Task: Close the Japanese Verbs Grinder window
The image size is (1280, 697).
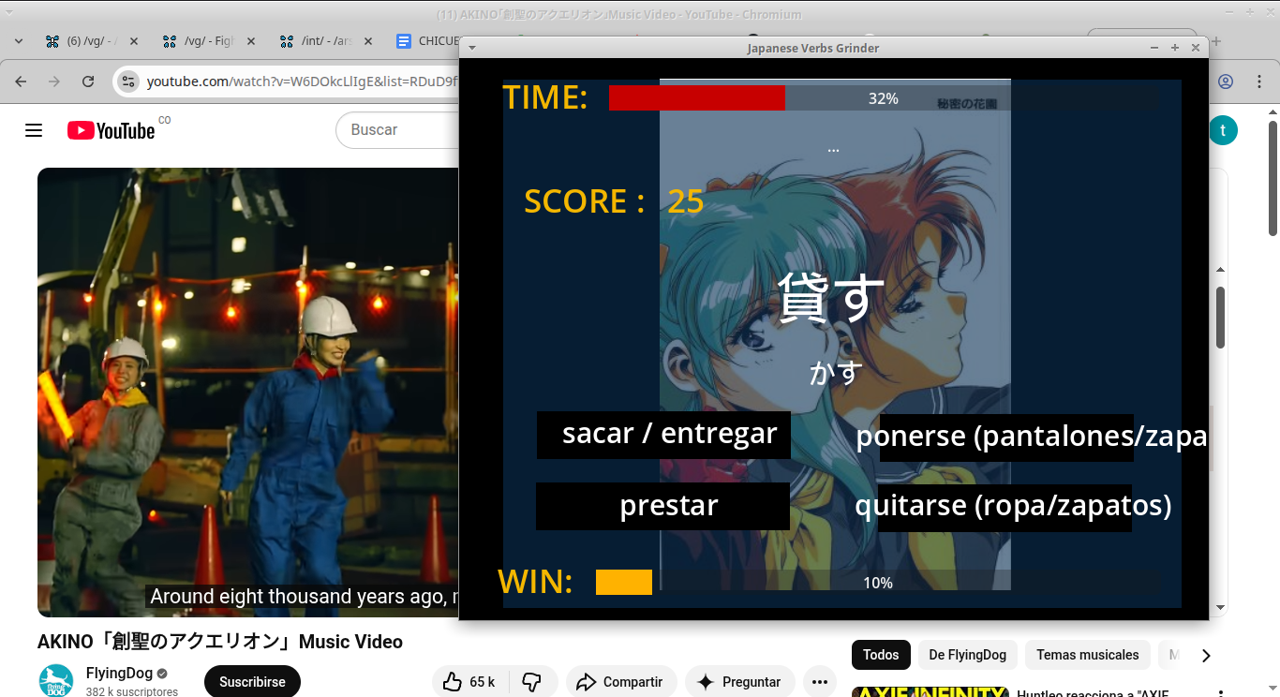Action: [x=1196, y=48]
